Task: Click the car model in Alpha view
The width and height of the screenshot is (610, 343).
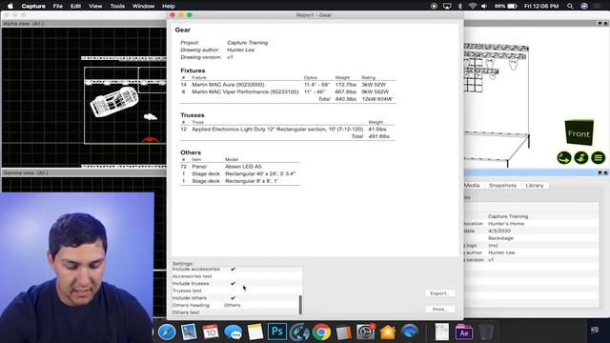Action: point(114,102)
